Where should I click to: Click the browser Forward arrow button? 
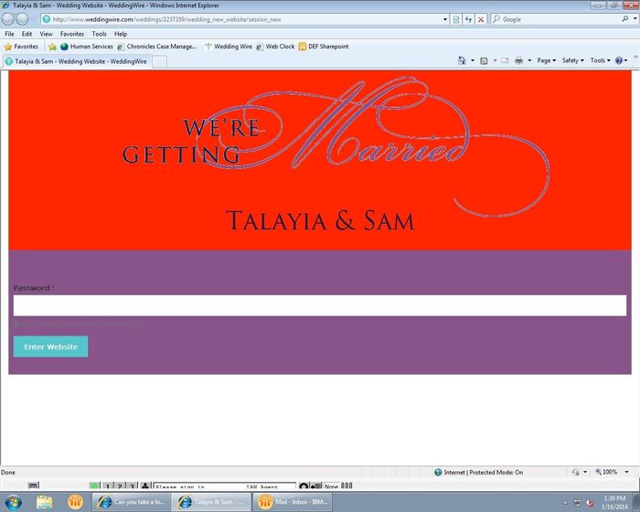22,19
